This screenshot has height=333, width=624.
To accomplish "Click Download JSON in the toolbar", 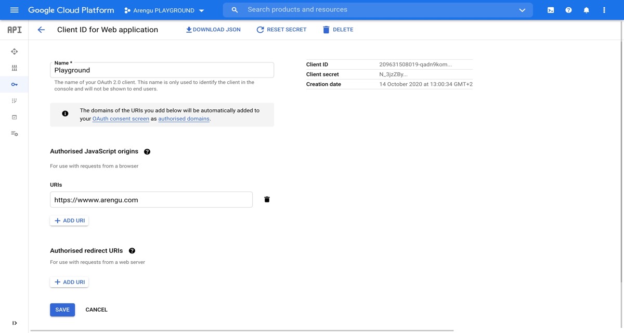I will click(213, 30).
